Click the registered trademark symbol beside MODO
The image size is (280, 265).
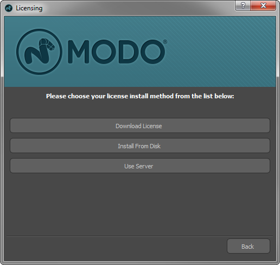[x=165, y=42]
